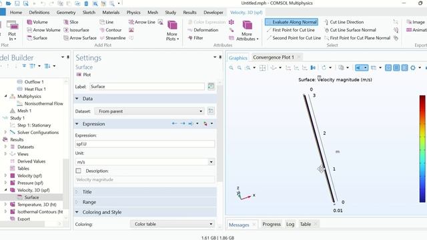Add an Arrow Volume plot
The image size is (427, 240).
pos(43,30)
